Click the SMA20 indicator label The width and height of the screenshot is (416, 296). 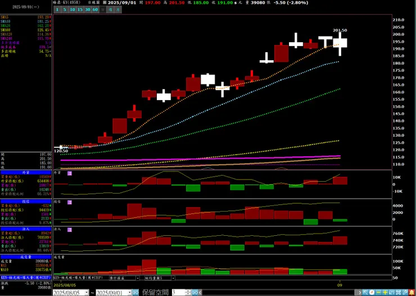coord(6,25)
